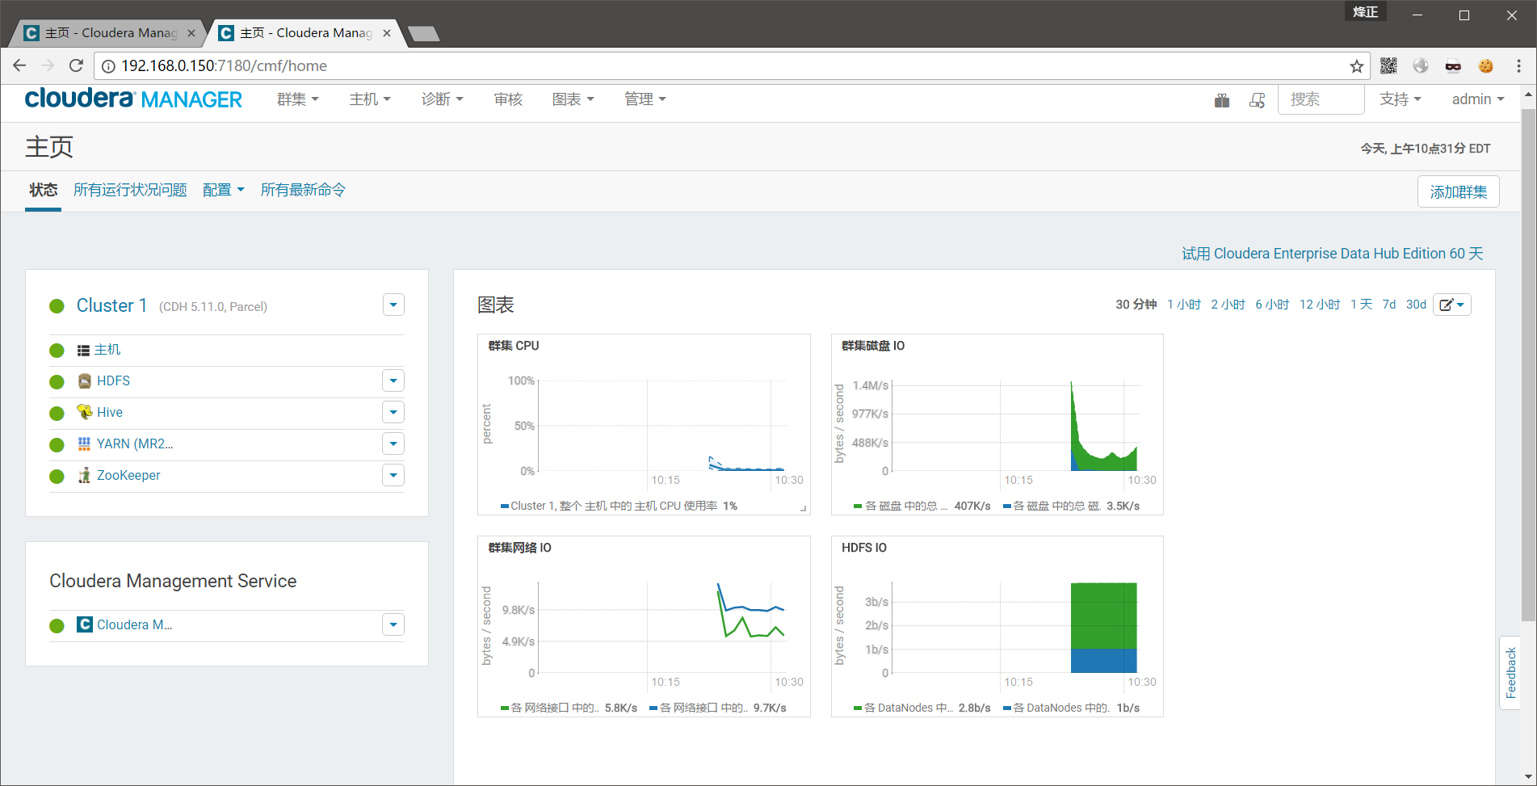
Task: Set chart range to 1 小时
Action: pyautogui.click(x=1184, y=305)
